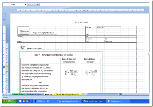The width and height of the screenshot is (153, 107).
Task: Switch to the hasil perhitungan sheet tab
Action: pyautogui.click(x=34, y=94)
